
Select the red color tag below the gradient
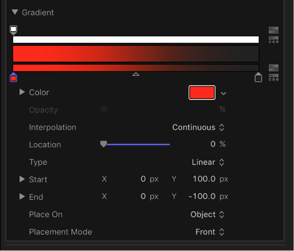pyautogui.click(x=14, y=78)
